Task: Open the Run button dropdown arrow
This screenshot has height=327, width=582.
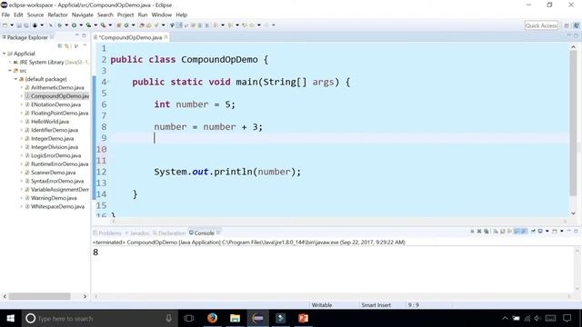Action: 81,25
